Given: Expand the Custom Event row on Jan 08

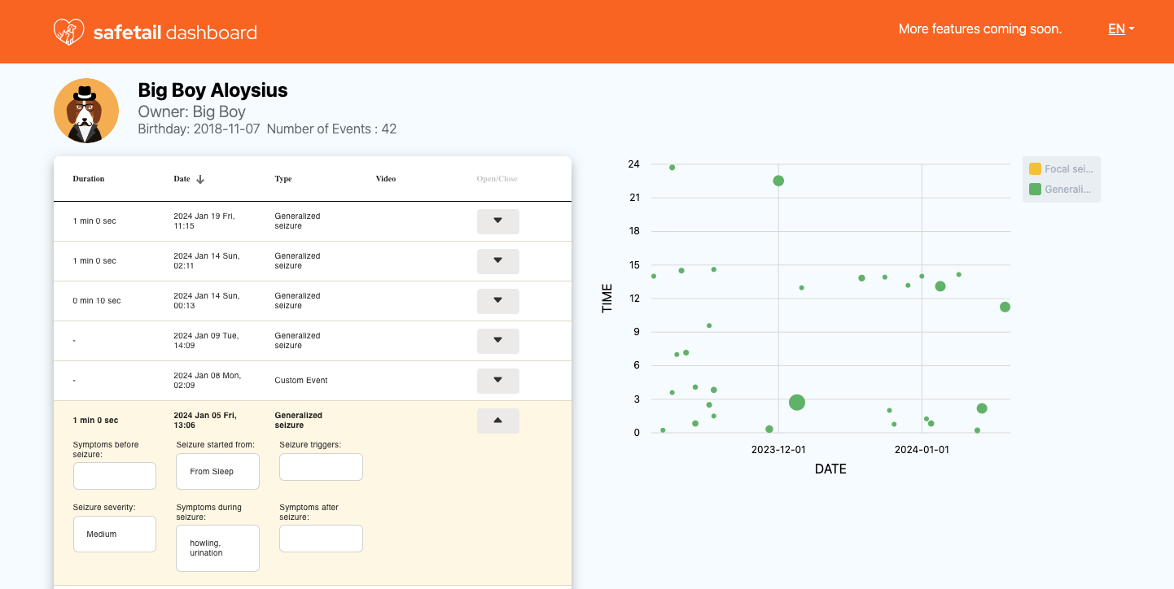Looking at the screenshot, I should point(497,381).
